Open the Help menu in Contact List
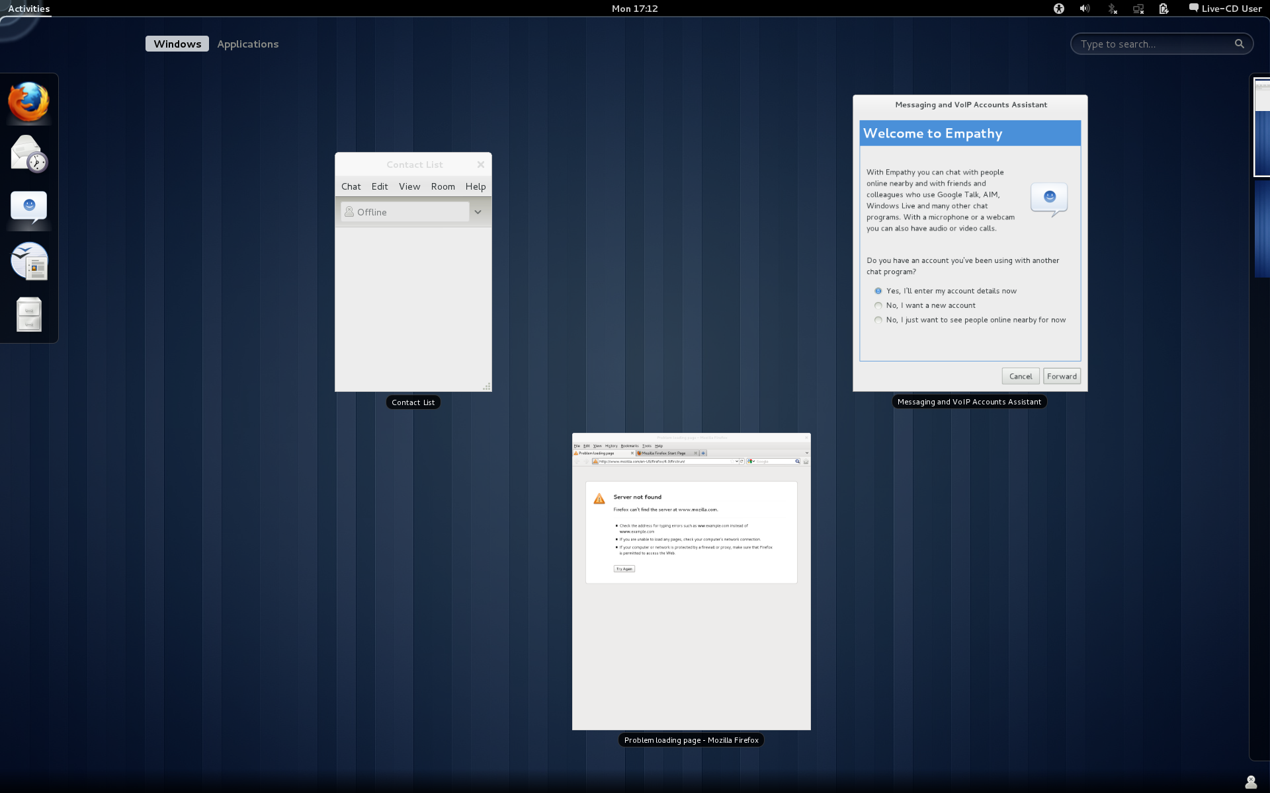The height and width of the screenshot is (793, 1270). click(x=476, y=186)
